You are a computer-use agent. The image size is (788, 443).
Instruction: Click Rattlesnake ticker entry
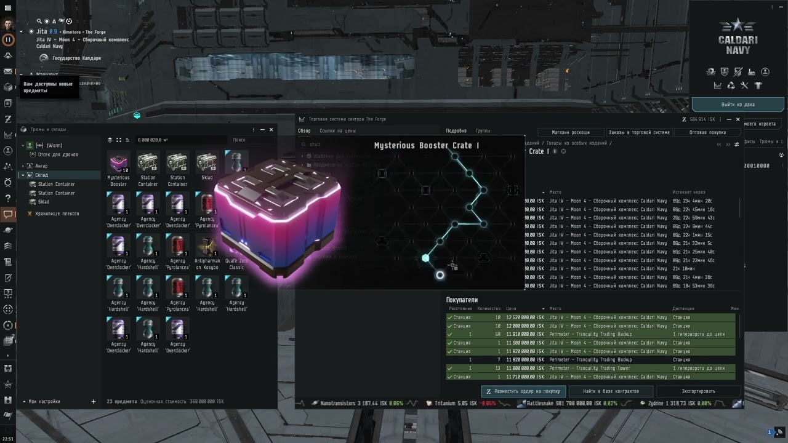click(x=571, y=404)
